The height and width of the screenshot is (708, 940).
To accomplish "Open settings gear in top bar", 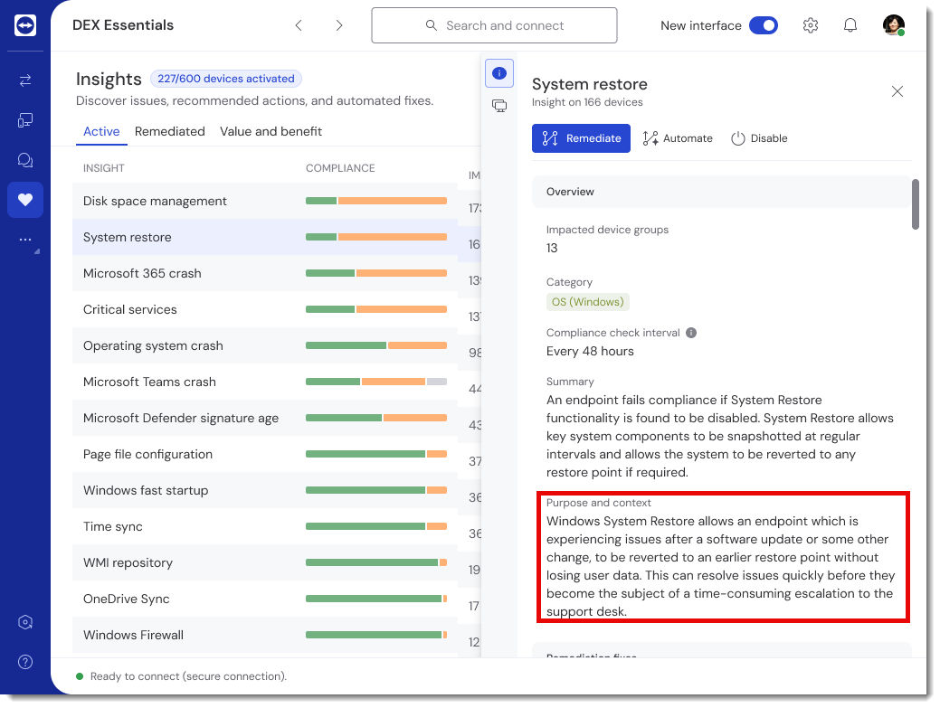I will [811, 25].
